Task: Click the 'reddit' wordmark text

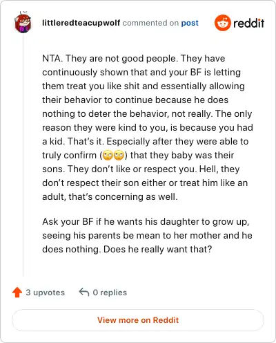Action: pos(249,23)
